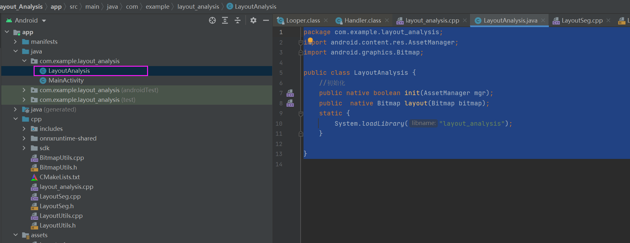This screenshot has height=243, width=630.
Task: Open the Android view dropdown
Action: coord(44,21)
